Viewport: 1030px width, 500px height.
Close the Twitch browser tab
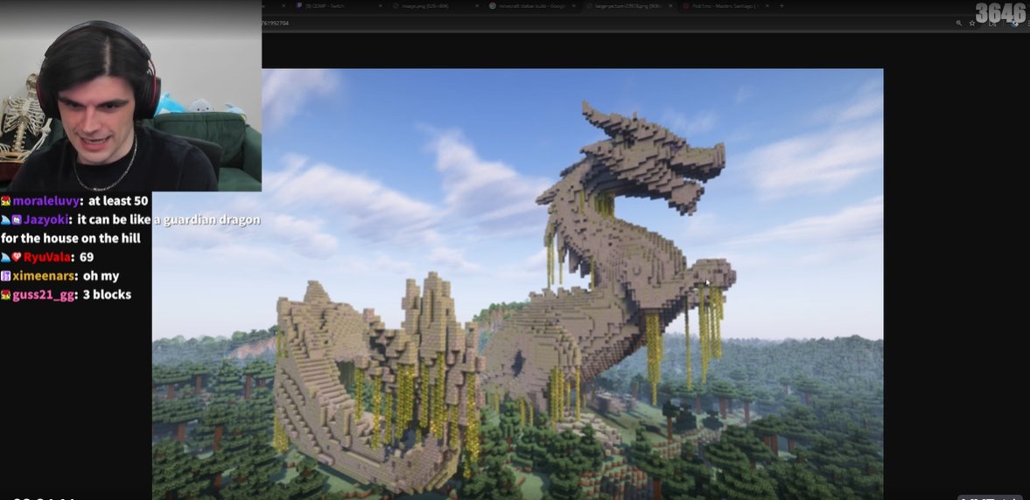pyautogui.click(x=381, y=6)
